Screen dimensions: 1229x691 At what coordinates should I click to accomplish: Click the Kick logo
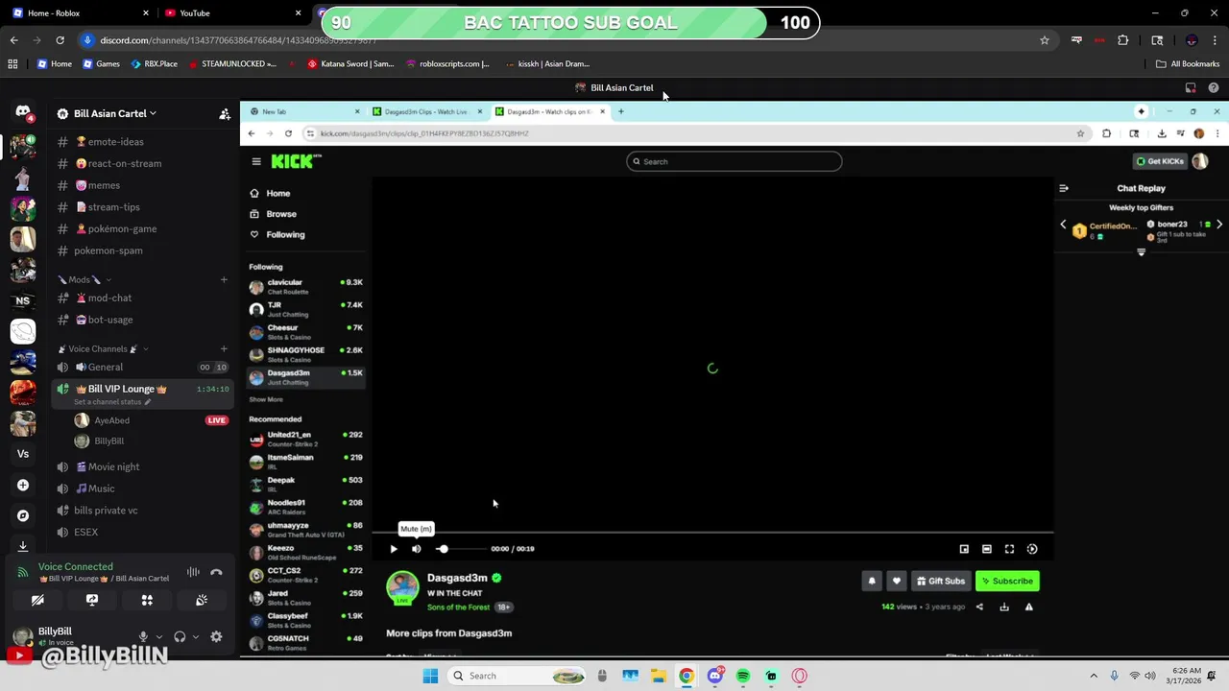[292, 161]
